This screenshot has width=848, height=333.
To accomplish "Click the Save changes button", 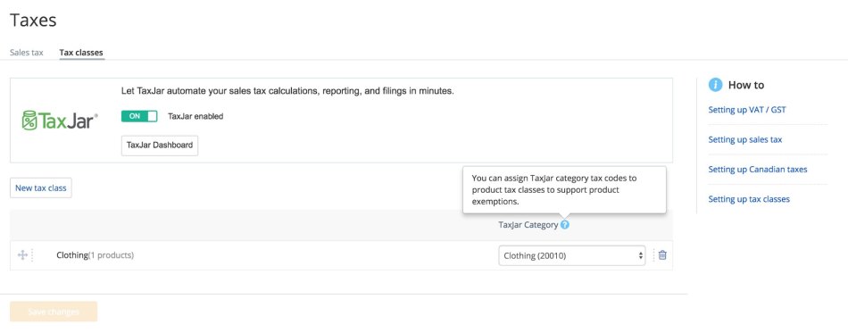I will tap(54, 312).
